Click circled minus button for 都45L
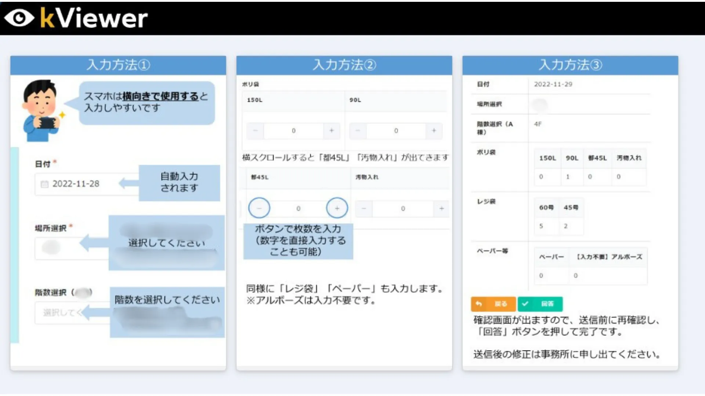The image size is (705, 396). (259, 208)
